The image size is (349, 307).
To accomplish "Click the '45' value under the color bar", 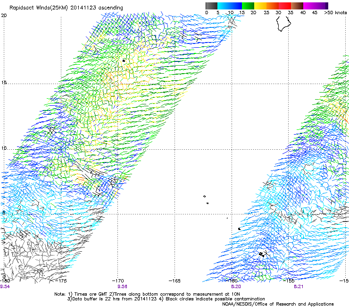I will (315, 13).
